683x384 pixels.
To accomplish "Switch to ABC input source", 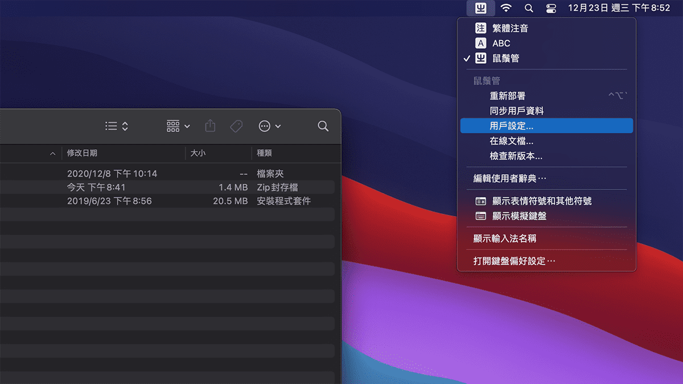I will (x=501, y=43).
